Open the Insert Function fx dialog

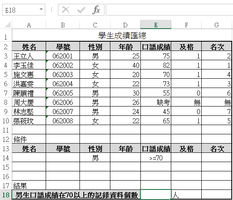96,10
